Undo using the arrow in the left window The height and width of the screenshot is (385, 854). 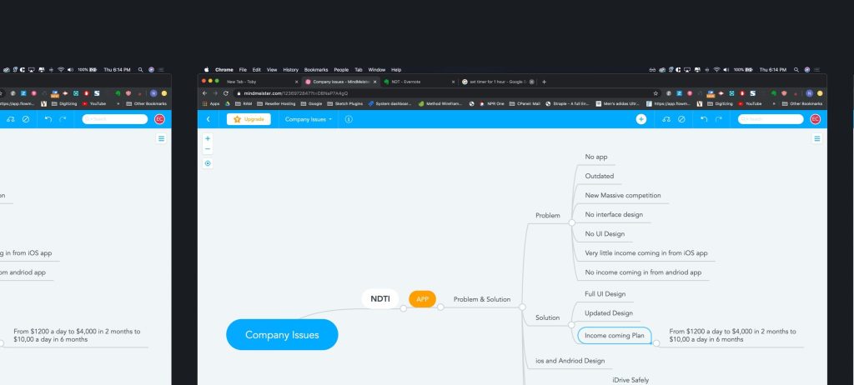coord(48,118)
